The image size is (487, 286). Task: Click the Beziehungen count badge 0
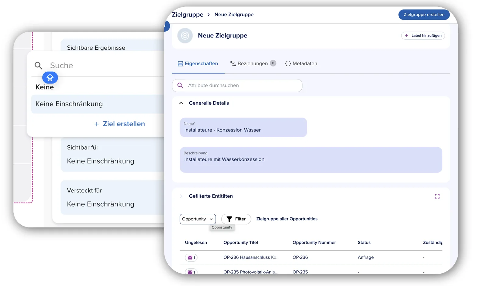pyautogui.click(x=273, y=63)
